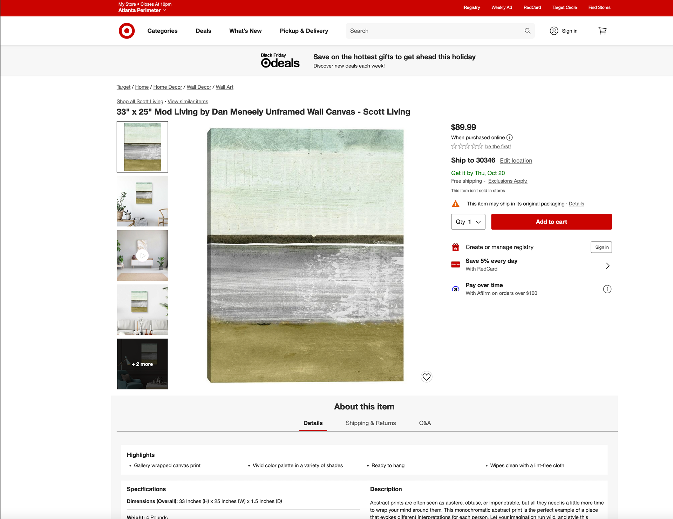This screenshot has width=673, height=519.
Task: Click the Affirm info icon
Action: click(x=607, y=289)
